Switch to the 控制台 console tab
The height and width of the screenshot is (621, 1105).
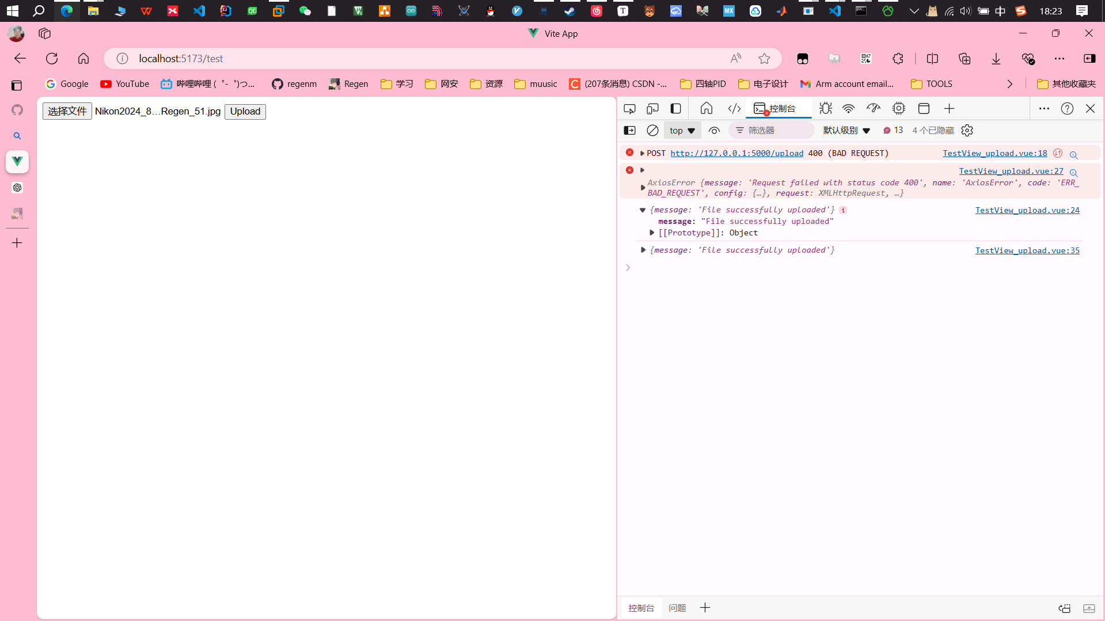[x=779, y=108]
